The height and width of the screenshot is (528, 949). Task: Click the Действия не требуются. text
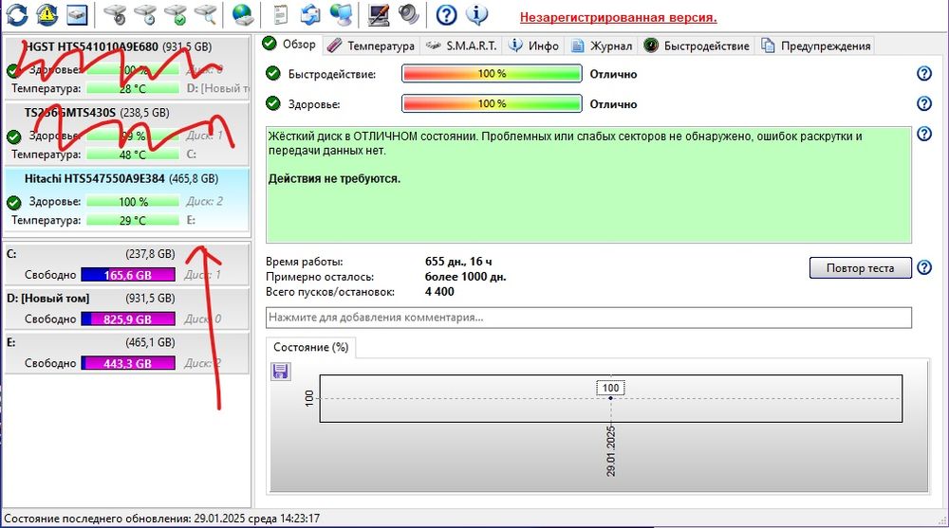[x=334, y=179]
